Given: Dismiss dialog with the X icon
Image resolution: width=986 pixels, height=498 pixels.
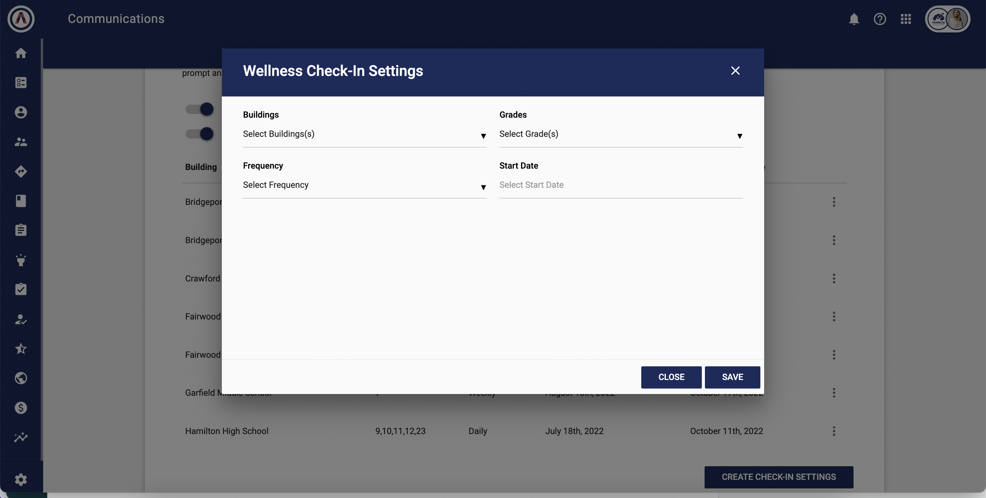Looking at the screenshot, I should click(735, 71).
